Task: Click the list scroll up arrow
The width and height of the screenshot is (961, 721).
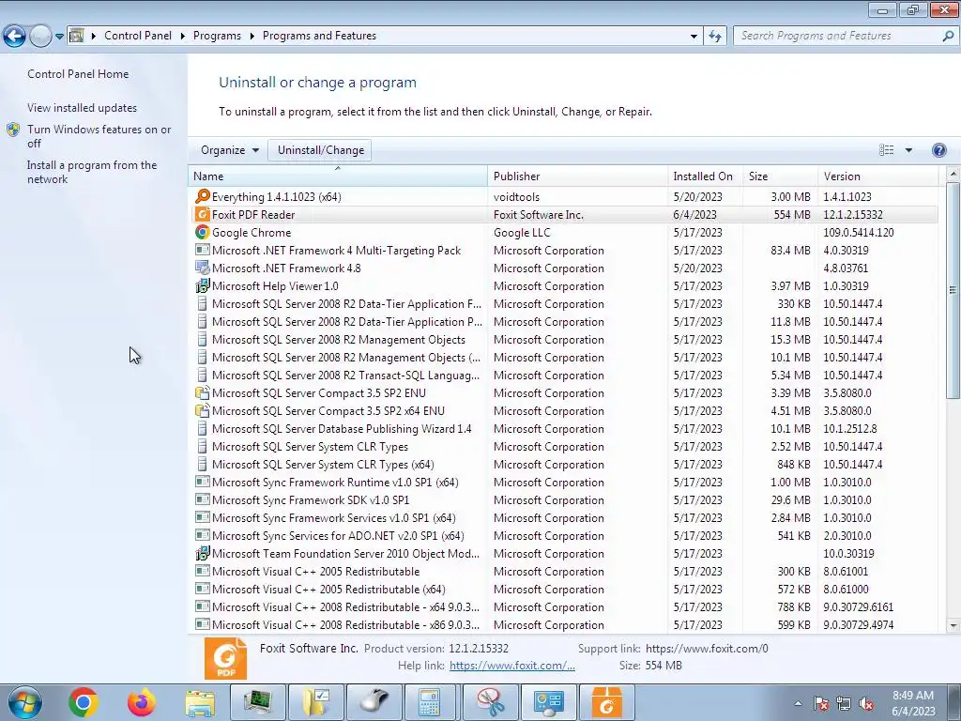Action: pos(953,174)
